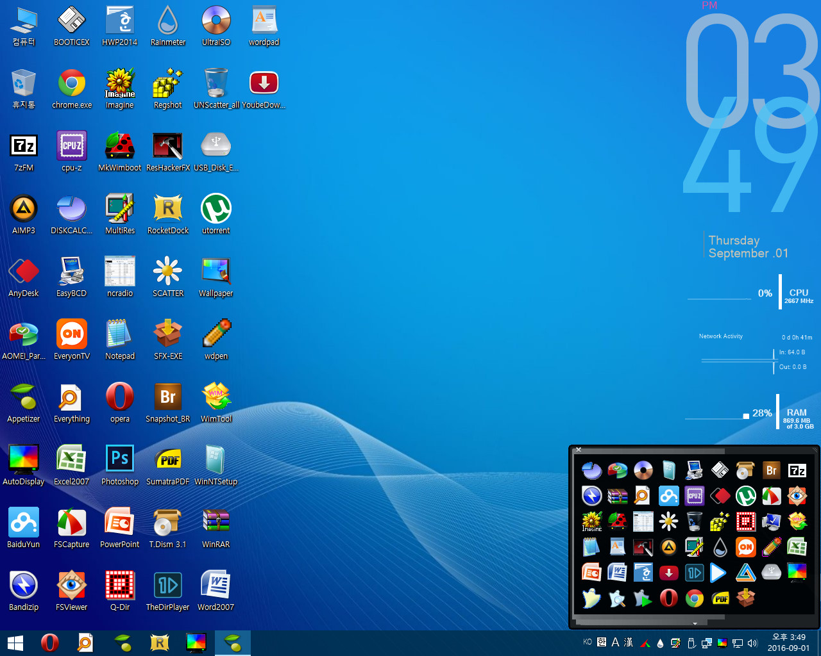The image size is (821, 656).
Task: Click the ResHackerFX desktop icon
Action: pyautogui.click(x=168, y=152)
